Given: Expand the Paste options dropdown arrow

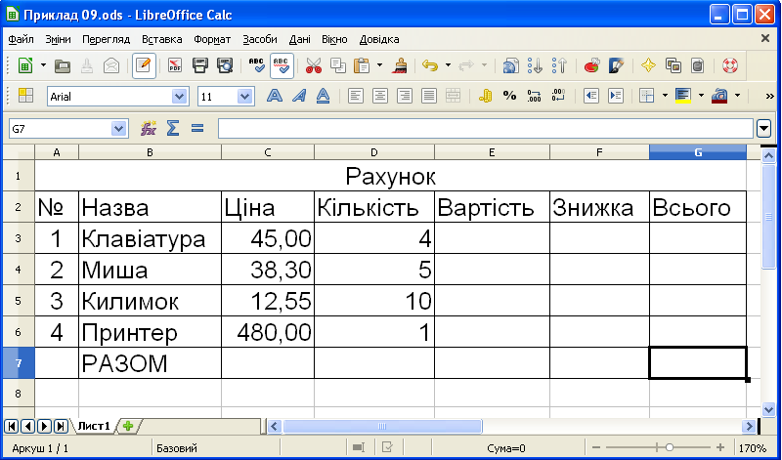Looking at the screenshot, I should point(380,65).
